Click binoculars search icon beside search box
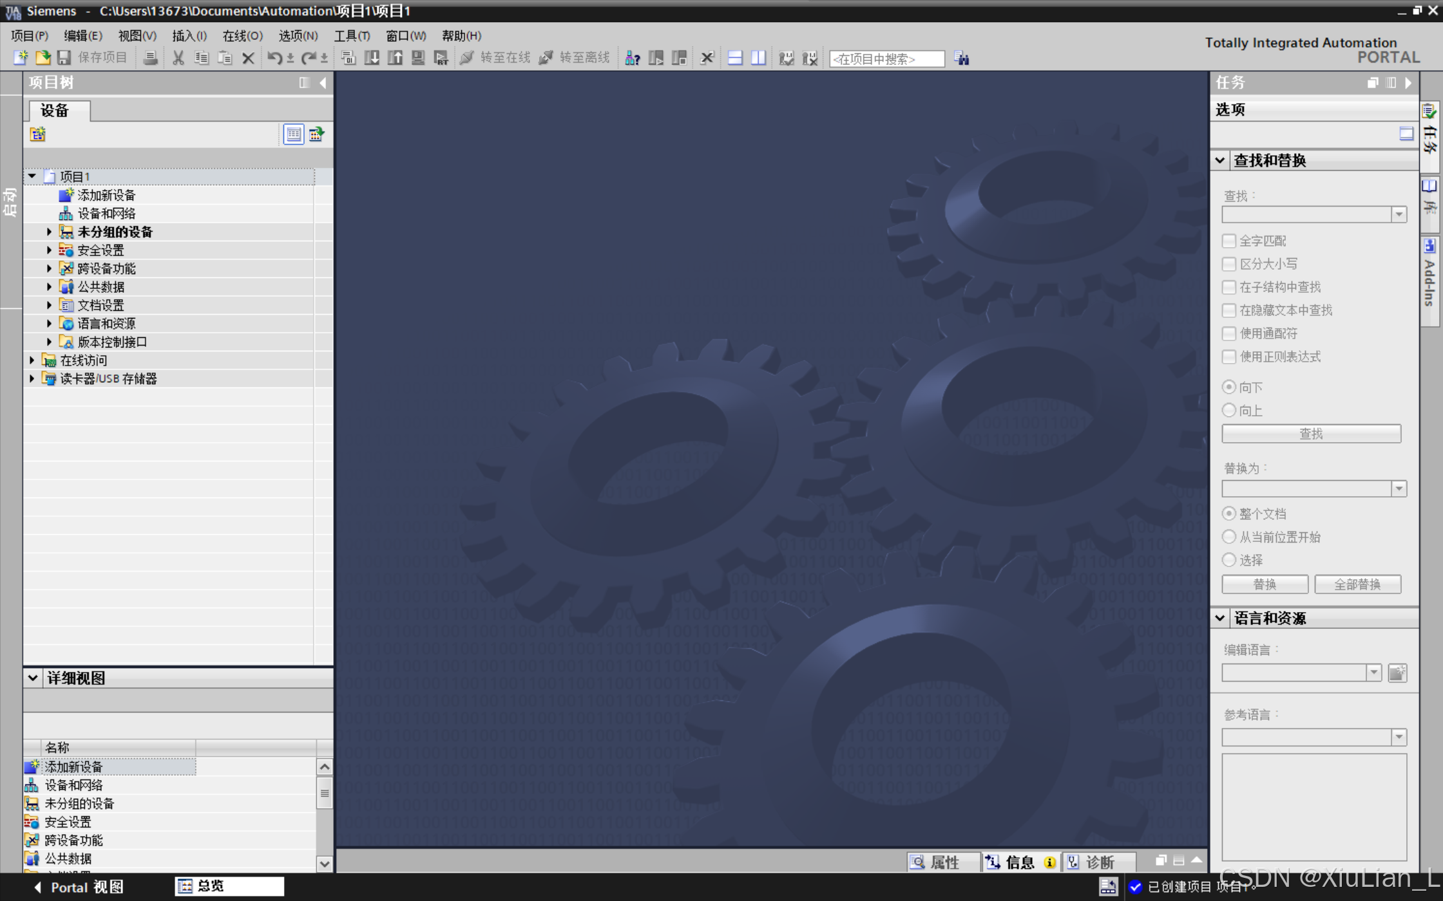 962,59
